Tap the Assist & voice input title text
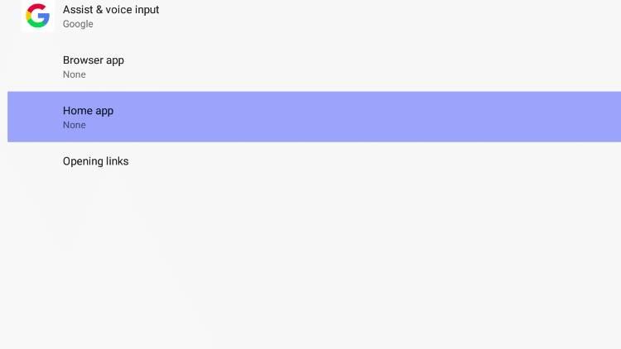The height and width of the screenshot is (349, 621). pos(111,9)
